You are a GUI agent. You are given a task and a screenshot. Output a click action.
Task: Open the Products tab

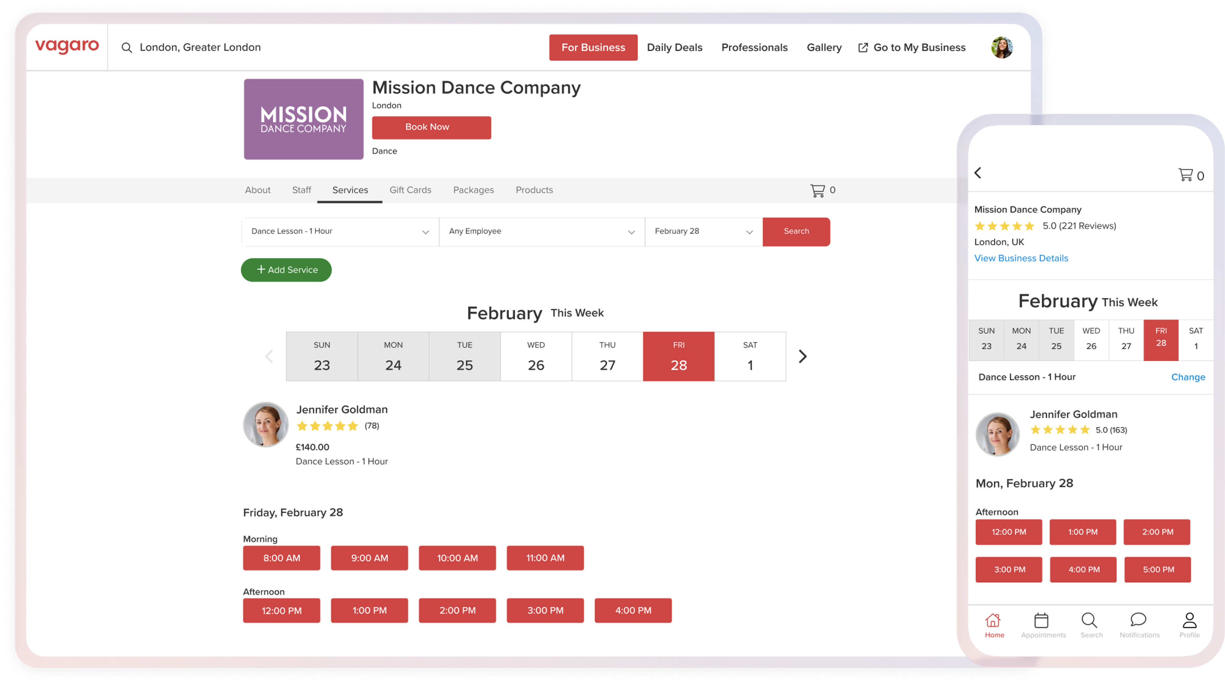(x=535, y=190)
